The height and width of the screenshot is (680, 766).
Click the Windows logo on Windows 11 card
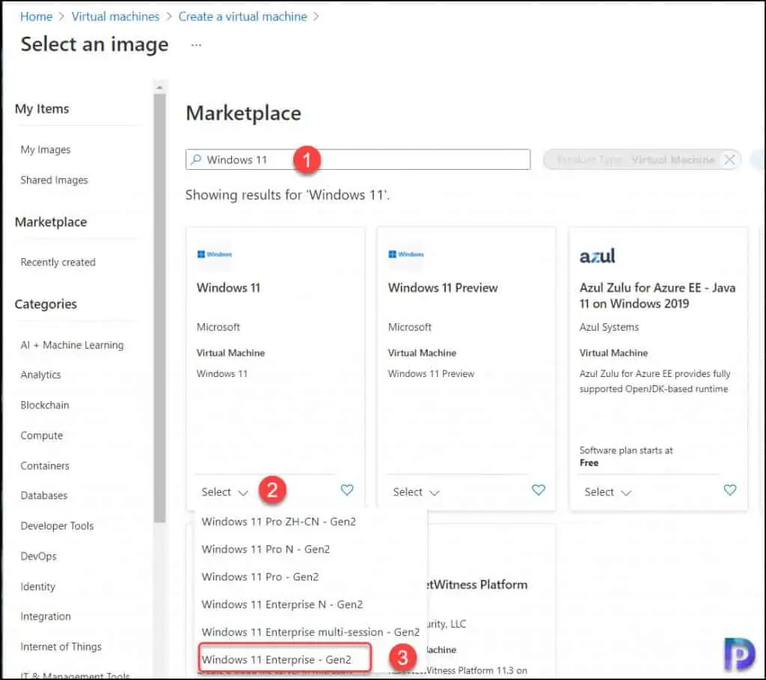coord(215,254)
